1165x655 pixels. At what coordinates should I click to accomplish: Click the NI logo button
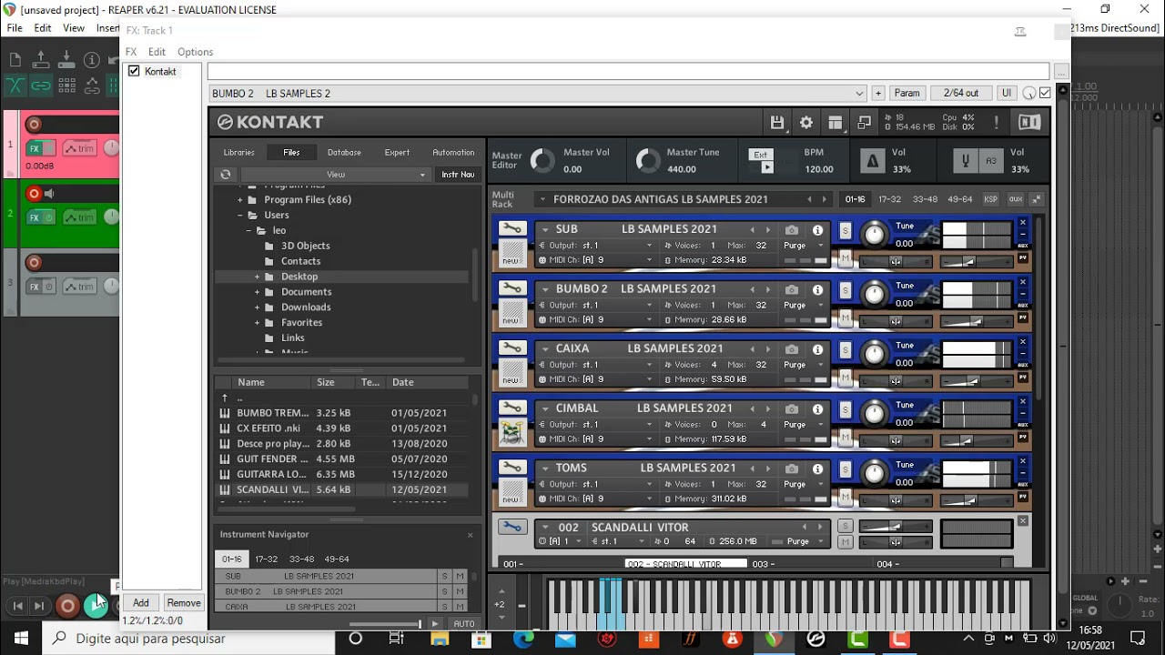point(1028,122)
